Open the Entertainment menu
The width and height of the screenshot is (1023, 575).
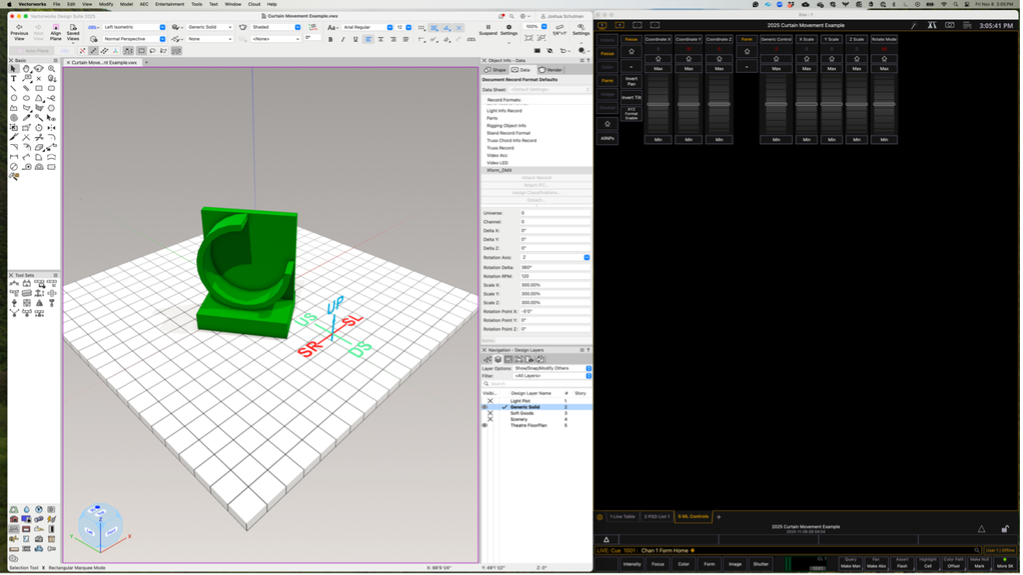click(x=170, y=5)
